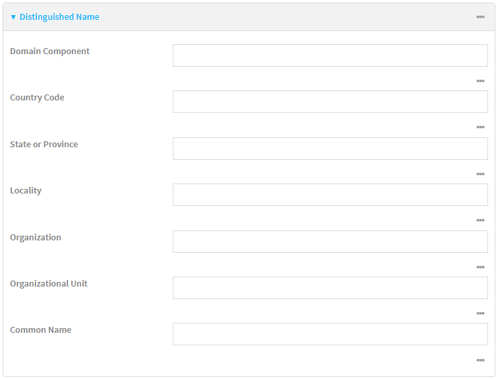Select the State or Province input field

coord(330,149)
